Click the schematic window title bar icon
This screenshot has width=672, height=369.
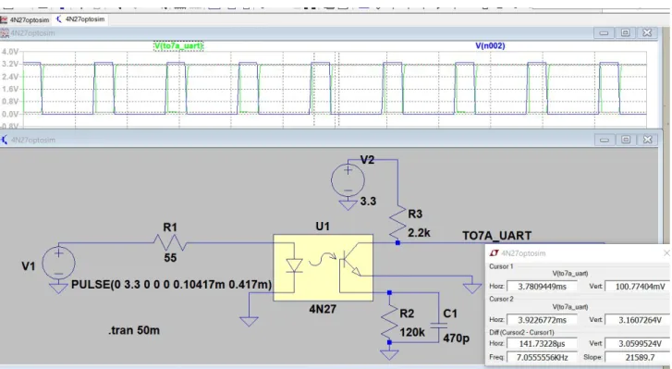click(x=5, y=140)
